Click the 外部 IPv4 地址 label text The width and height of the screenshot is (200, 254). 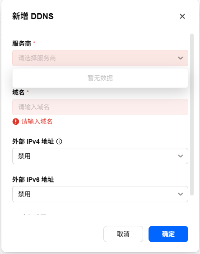click(x=33, y=142)
